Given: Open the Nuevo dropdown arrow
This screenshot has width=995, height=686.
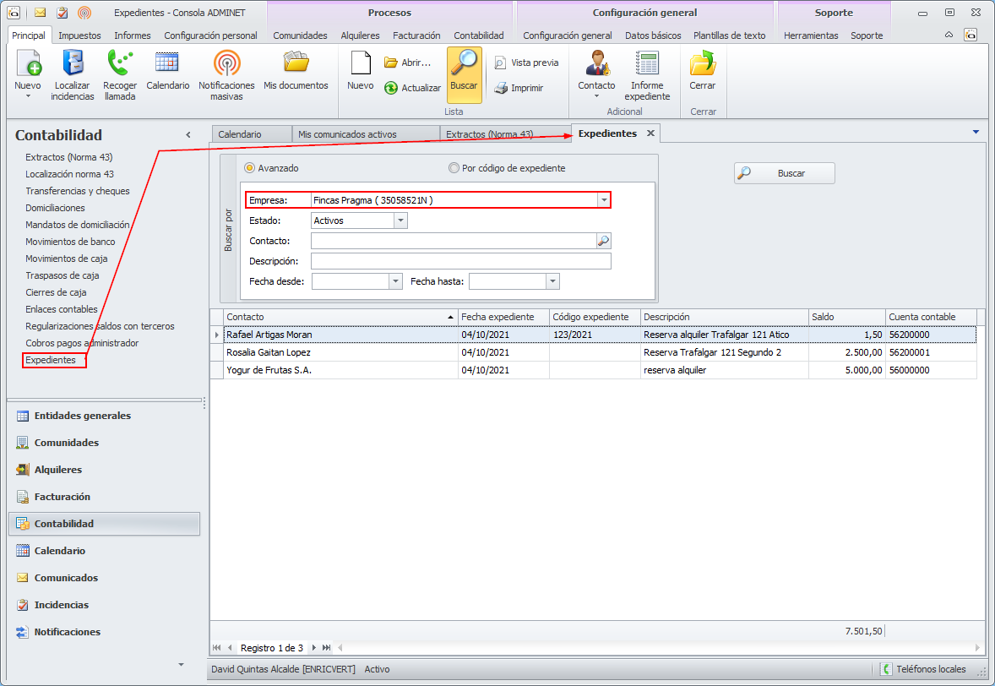Looking at the screenshot, I should [28, 96].
